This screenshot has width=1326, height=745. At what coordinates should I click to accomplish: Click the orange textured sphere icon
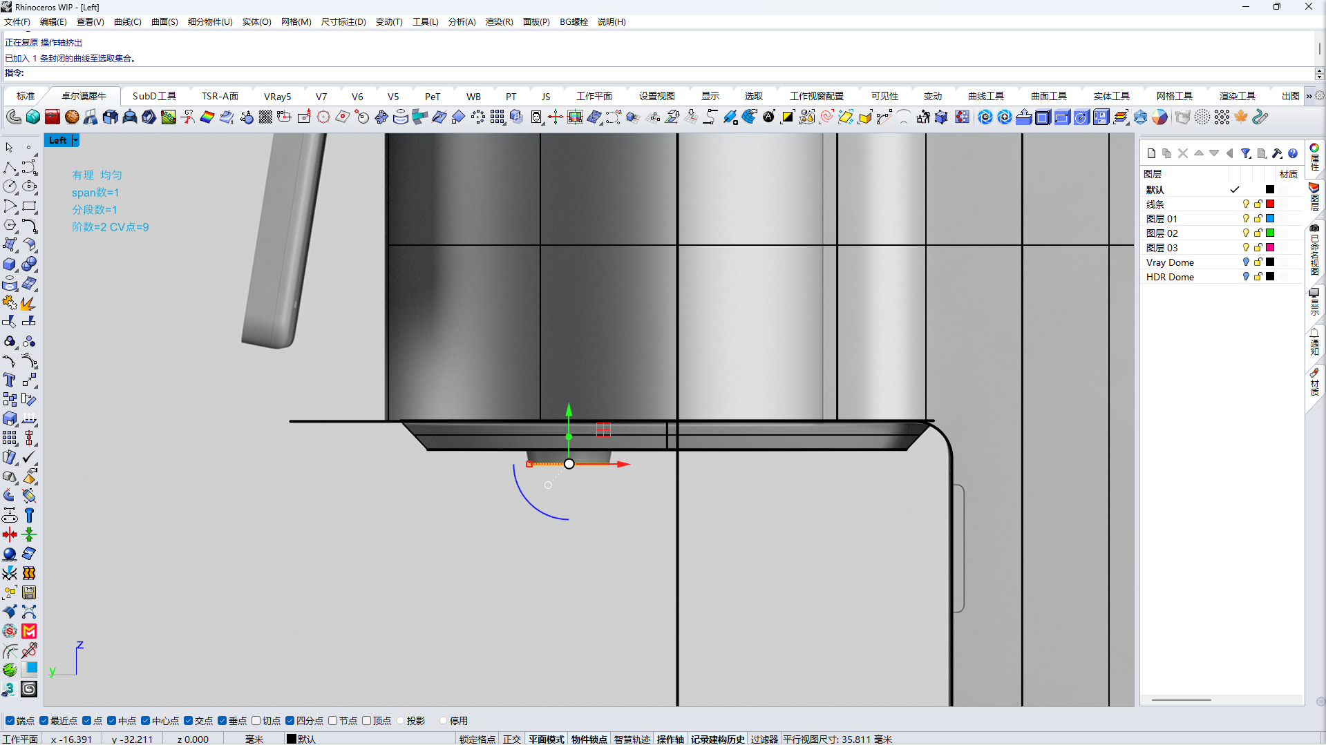tap(72, 117)
